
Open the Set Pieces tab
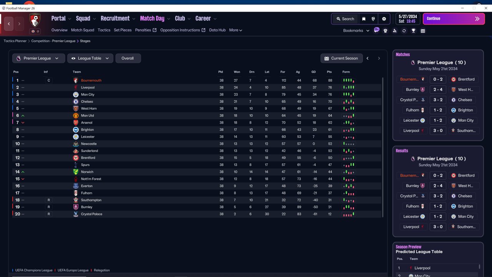[123, 30]
